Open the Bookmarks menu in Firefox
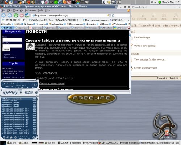 coord(30,11)
